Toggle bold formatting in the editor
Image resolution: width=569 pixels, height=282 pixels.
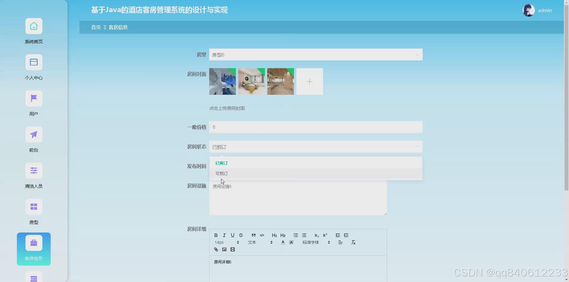point(216,235)
